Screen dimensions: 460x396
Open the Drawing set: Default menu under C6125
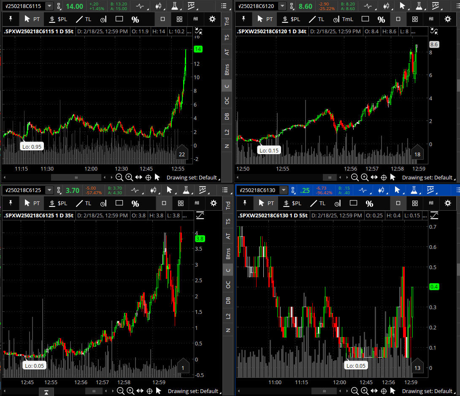(194, 391)
